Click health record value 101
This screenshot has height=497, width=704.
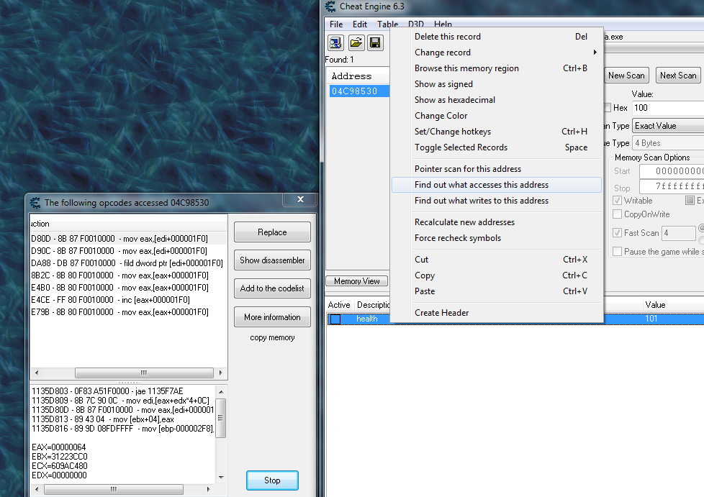651,319
